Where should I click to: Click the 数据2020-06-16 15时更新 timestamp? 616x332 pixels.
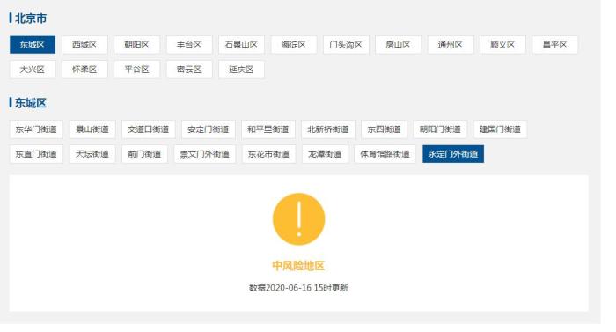click(298, 288)
